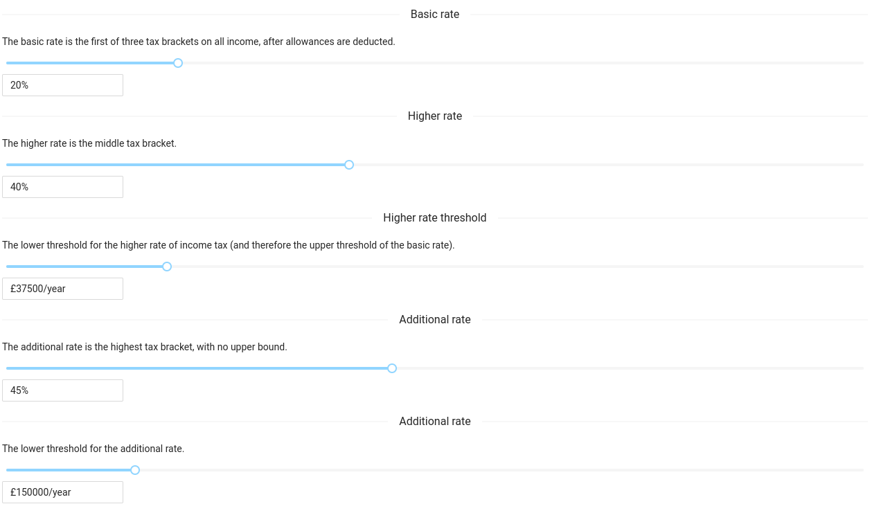Click the first Additional rate heading
This screenshot has width=879, height=513.
point(434,319)
